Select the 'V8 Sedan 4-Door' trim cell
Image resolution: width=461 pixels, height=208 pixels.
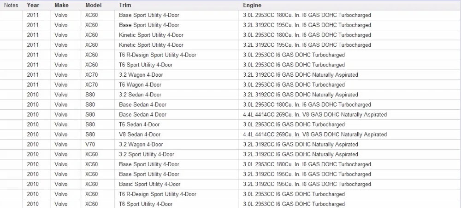177,135
